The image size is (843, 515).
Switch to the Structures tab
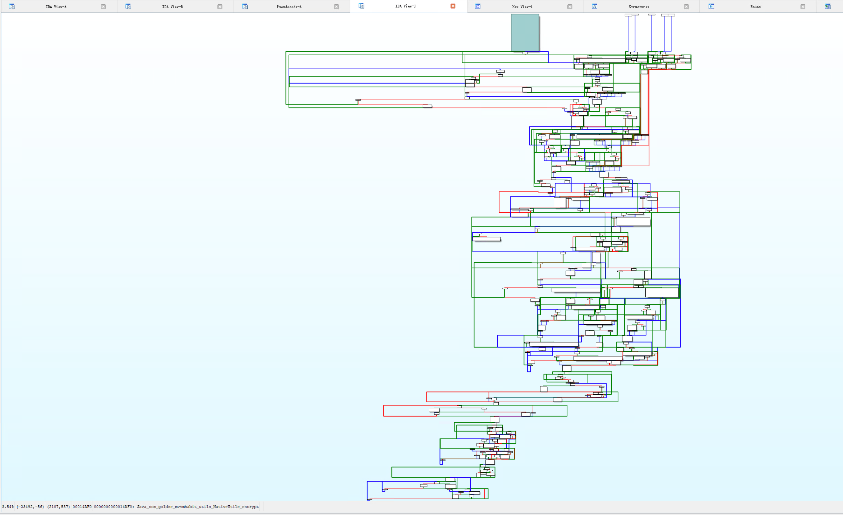pos(639,7)
